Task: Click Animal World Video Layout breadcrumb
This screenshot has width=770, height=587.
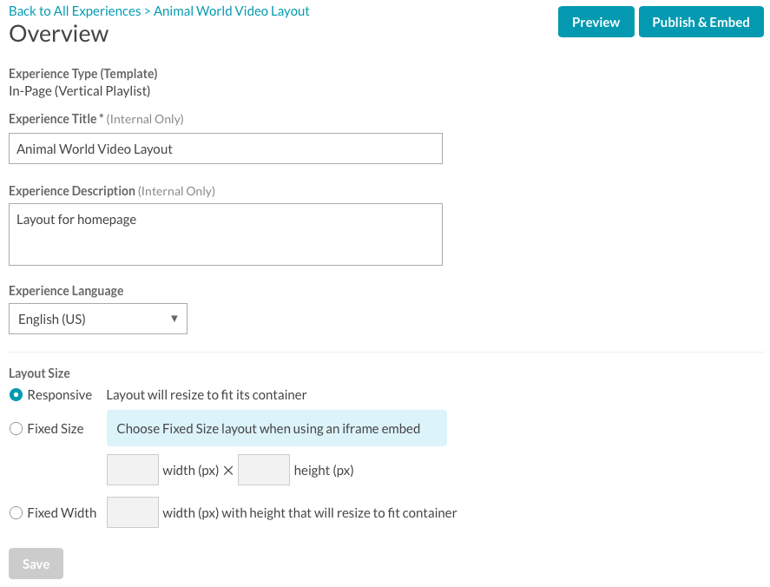Action: [x=231, y=10]
